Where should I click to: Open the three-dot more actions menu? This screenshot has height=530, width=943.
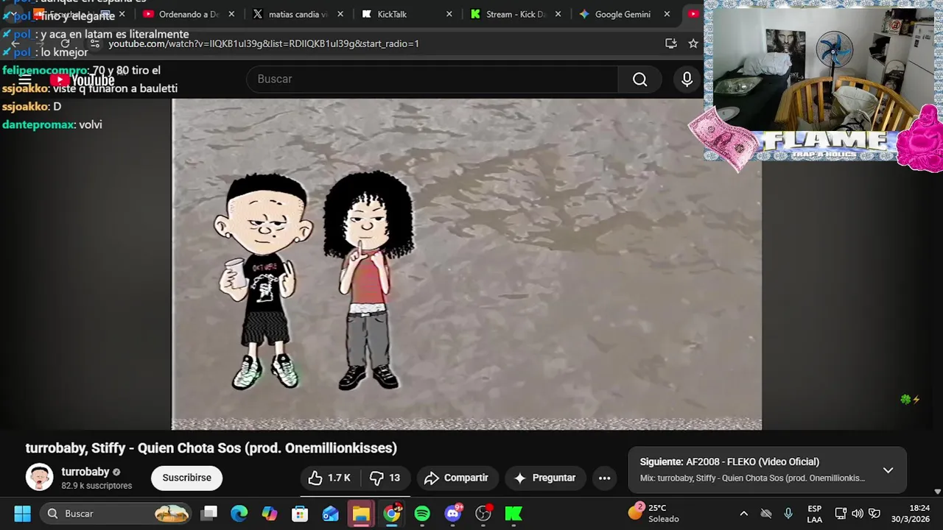(x=604, y=478)
